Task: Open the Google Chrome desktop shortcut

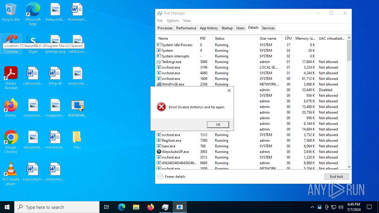Action: (x=11, y=142)
